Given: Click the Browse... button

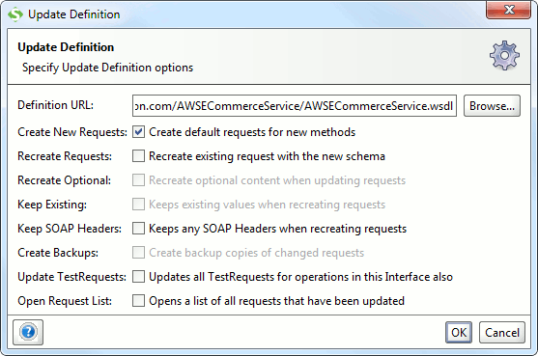Looking at the screenshot, I should 492,106.
